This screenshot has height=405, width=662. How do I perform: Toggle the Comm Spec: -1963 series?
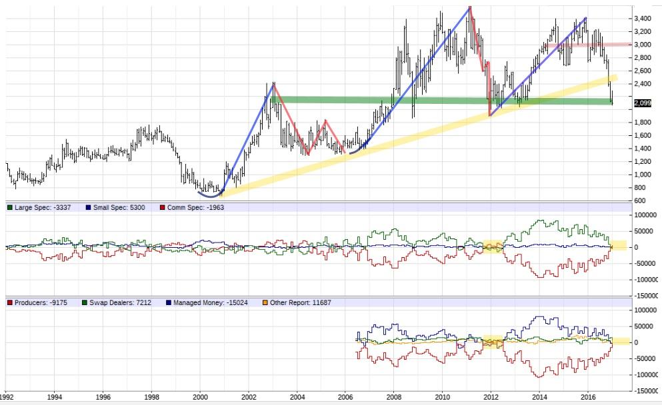click(x=197, y=206)
